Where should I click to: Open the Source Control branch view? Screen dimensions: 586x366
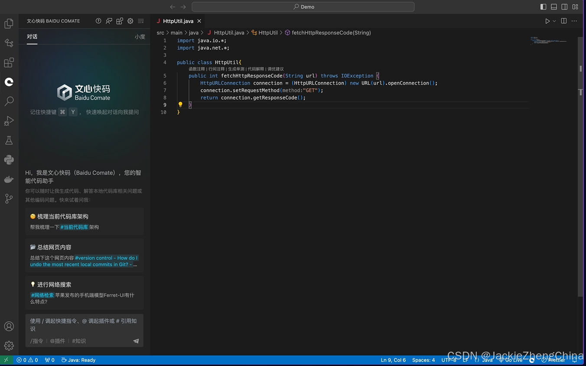pyautogui.click(x=9, y=199)
